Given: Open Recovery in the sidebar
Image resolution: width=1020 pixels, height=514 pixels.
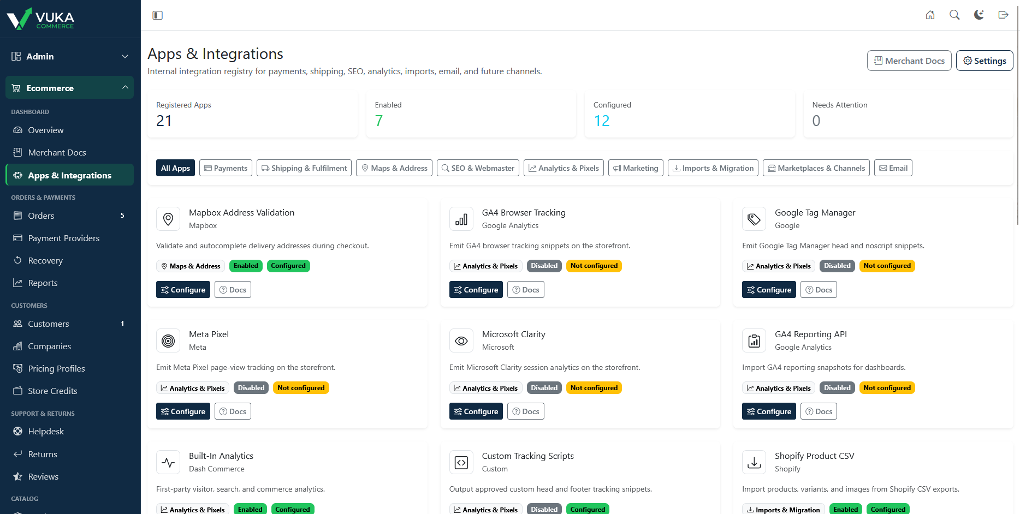Looking at the screenshot, I should coord(70,260).
